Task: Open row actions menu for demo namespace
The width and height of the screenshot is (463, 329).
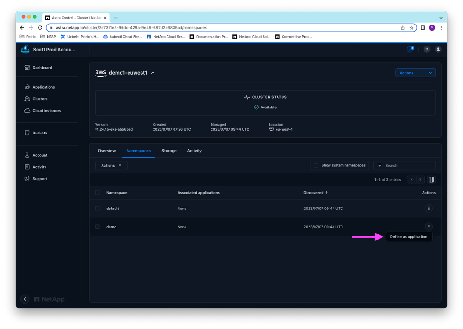Action: (429, 227)
